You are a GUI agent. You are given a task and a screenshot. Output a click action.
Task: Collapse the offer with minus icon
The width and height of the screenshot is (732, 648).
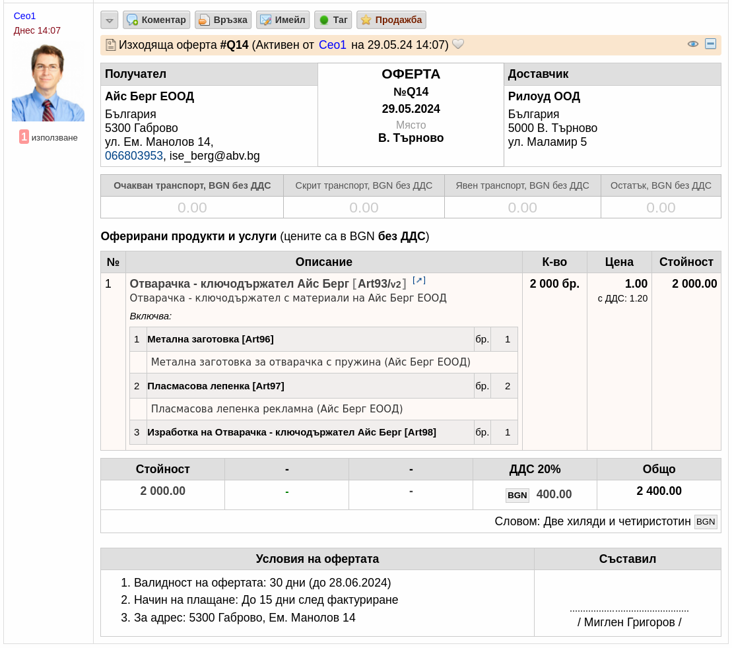[x=710, y=44]
